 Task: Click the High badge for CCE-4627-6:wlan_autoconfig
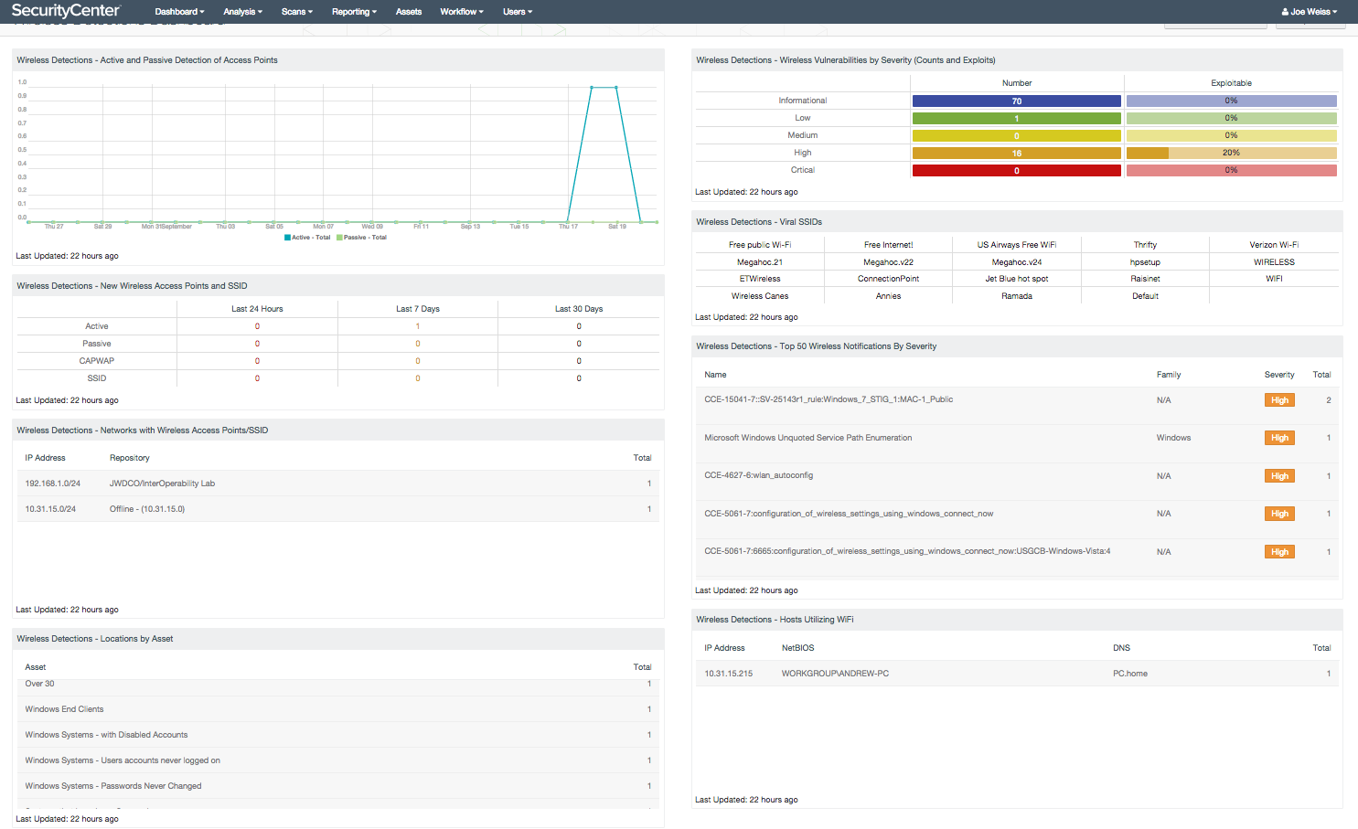tap(1279, 476)
